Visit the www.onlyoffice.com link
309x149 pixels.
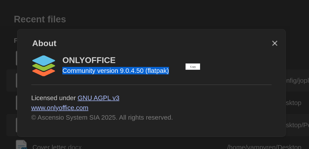tap(60, 108)
